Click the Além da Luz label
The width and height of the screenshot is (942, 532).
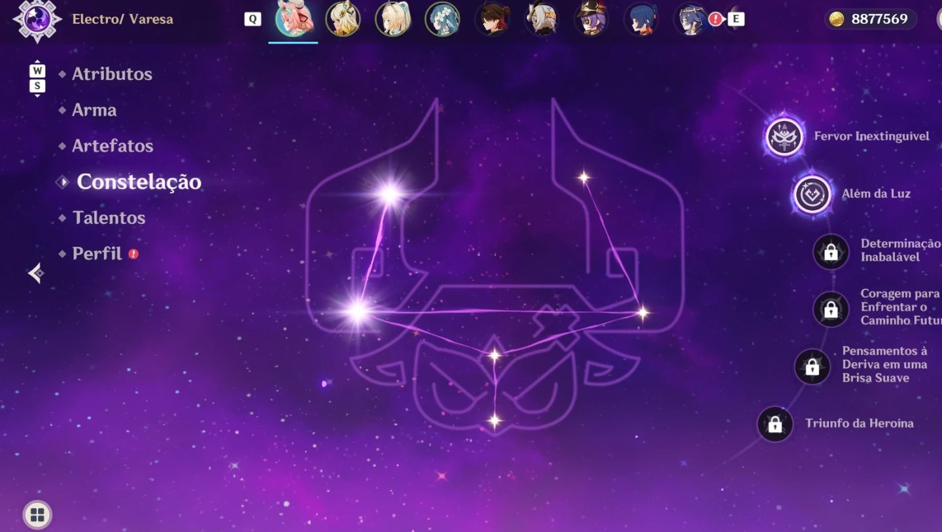(876, 193)
